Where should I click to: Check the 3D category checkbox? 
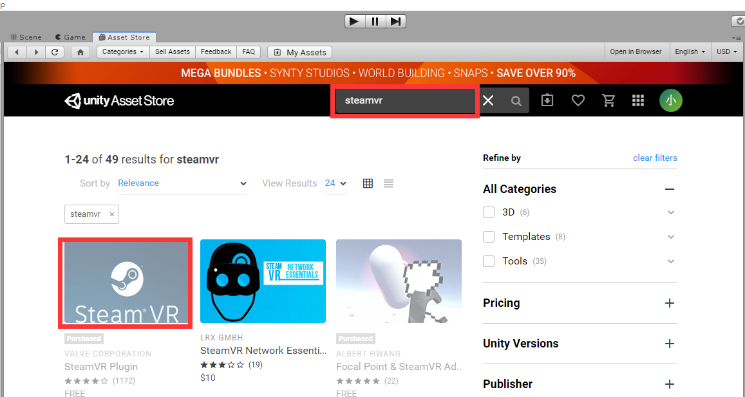[489, 212]
